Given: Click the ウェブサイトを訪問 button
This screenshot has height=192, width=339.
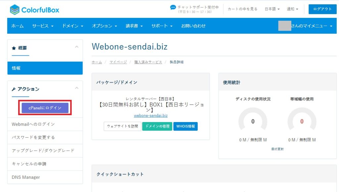Looking at the screenshot, I should point(122,126).
